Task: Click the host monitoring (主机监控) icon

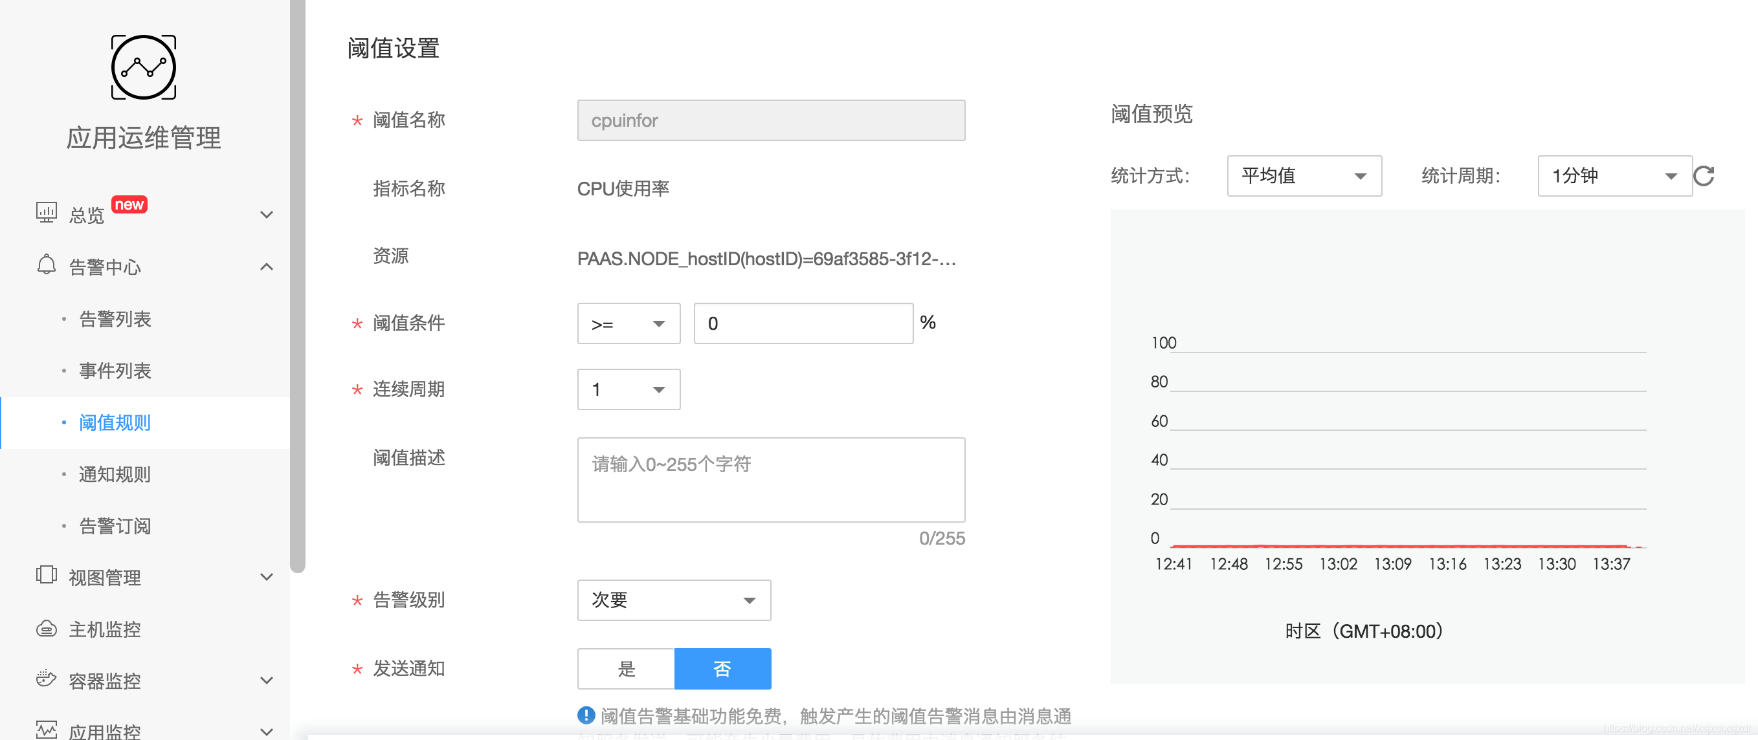Action: [x=47, y=628]
